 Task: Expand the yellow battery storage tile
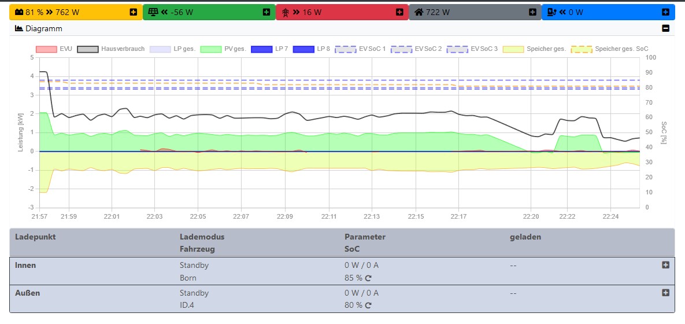(x=134, y=12)
